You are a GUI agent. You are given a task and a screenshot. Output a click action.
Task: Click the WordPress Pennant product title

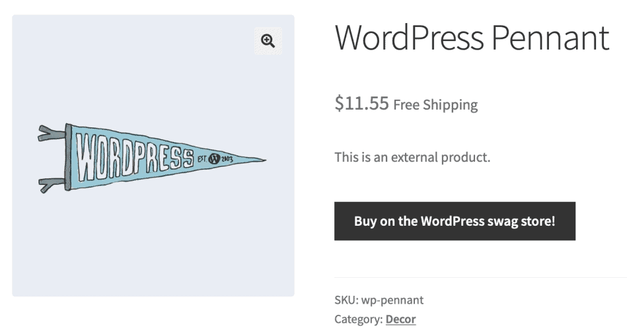click(x=472, y=38)
